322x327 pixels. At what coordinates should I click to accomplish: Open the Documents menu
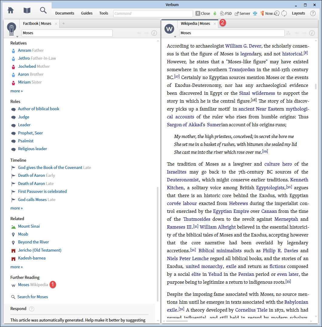point(65,13)
